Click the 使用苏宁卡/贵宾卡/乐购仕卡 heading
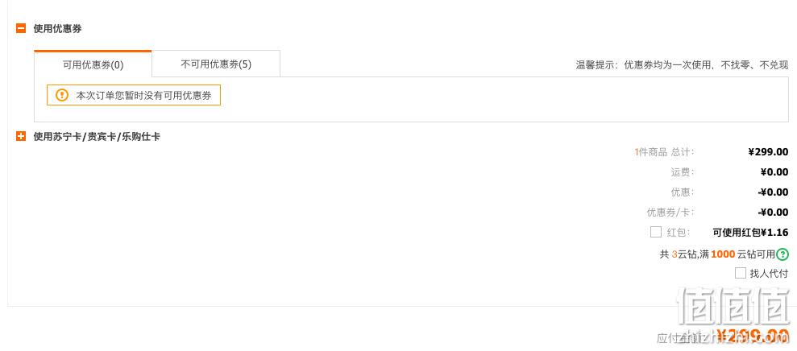The width and height of the screenshot is (797, 351). pyautogui.click(x=97, y=137)
